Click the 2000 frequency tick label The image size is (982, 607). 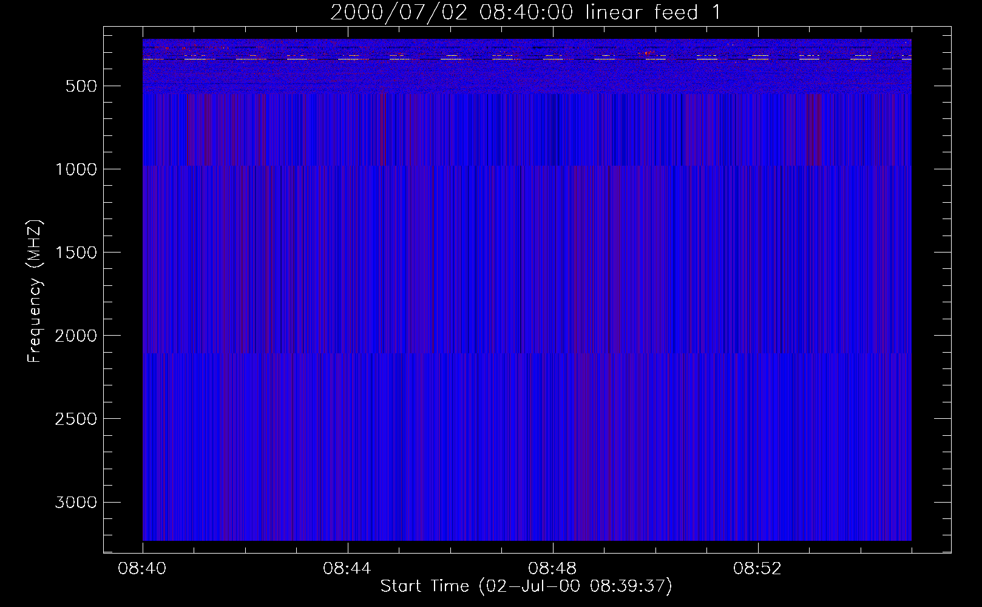pyautogui.click(x=76, y=336)
